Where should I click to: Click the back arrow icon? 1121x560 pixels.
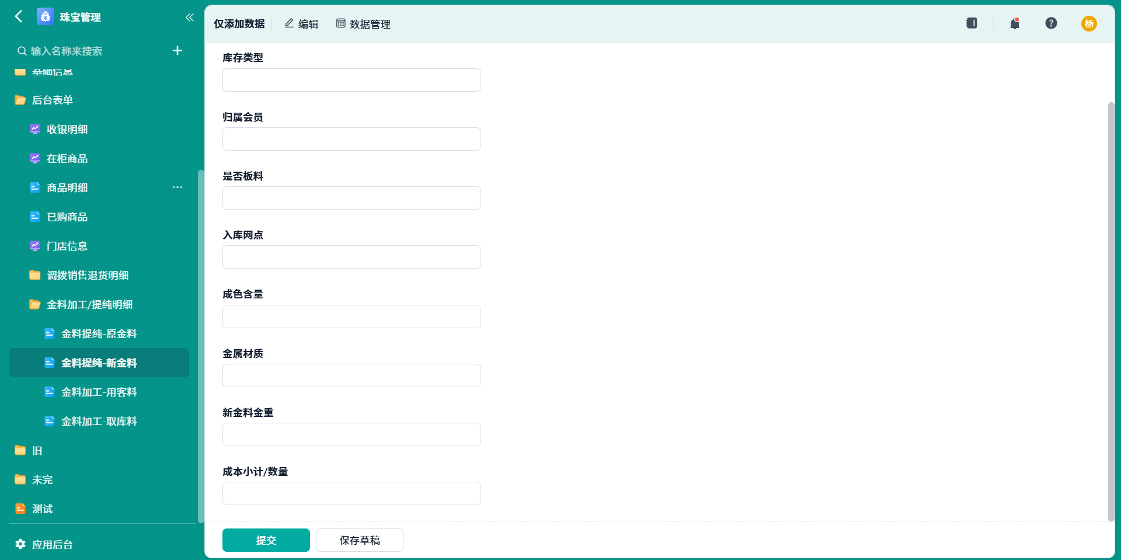[x=19, y=16]
